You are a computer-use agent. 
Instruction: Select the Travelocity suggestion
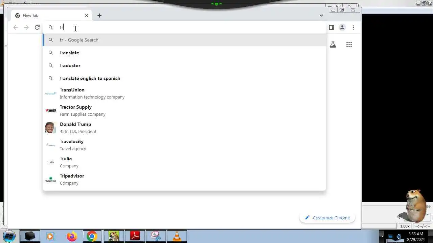click(x=184, y=145)
